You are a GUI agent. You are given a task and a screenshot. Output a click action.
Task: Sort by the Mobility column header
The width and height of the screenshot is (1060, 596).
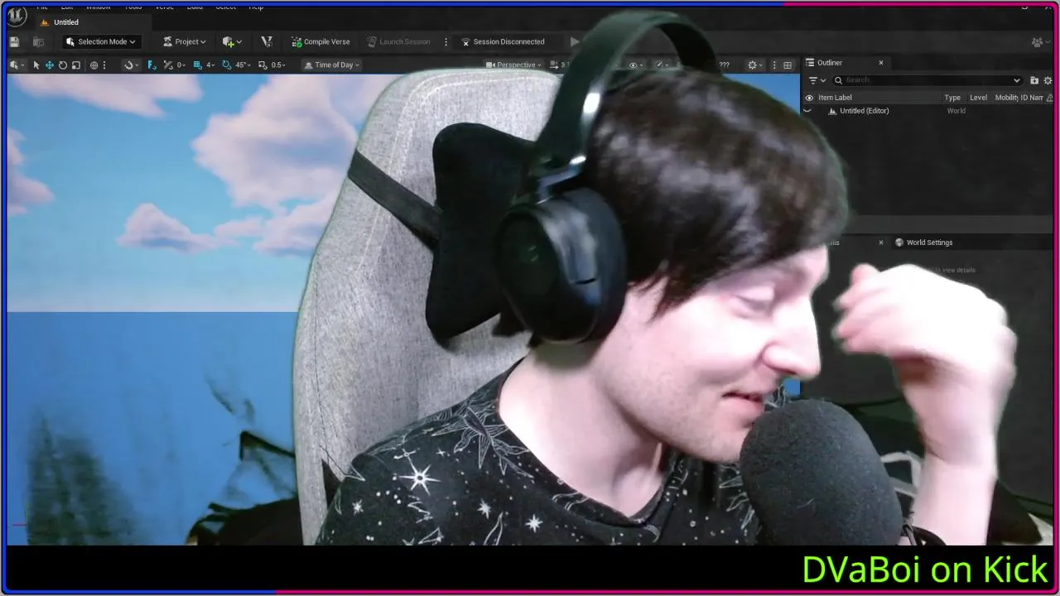(1006, 98)
